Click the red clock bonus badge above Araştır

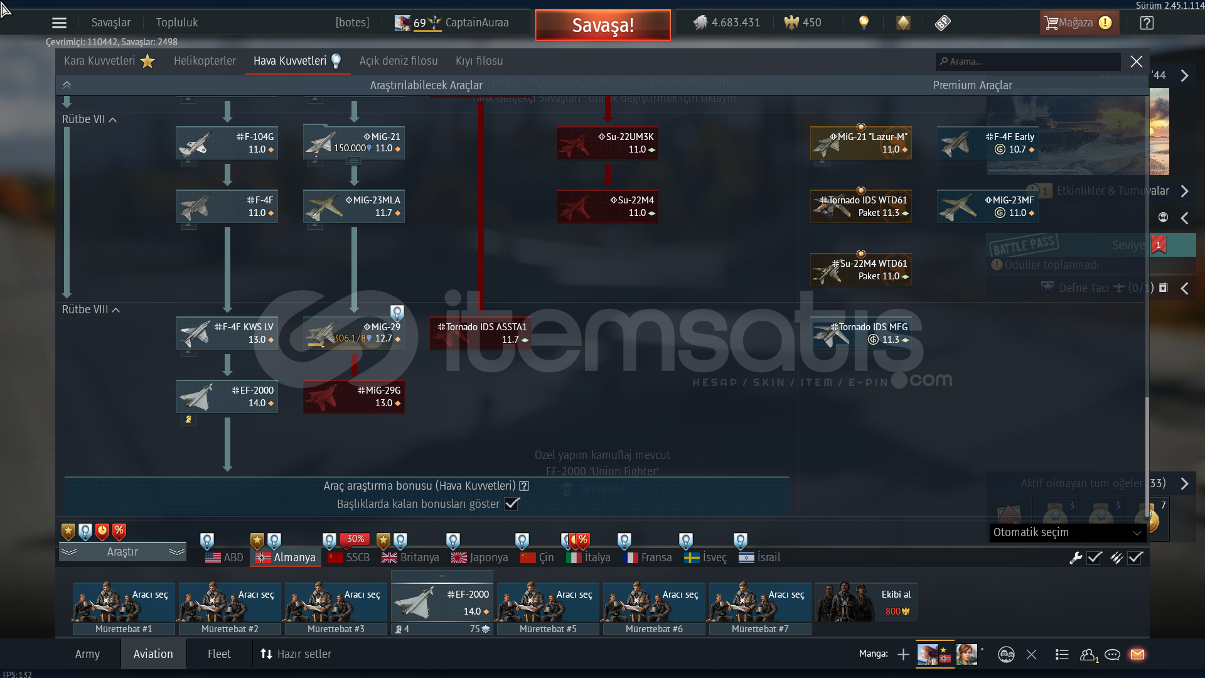coord(102,532)
